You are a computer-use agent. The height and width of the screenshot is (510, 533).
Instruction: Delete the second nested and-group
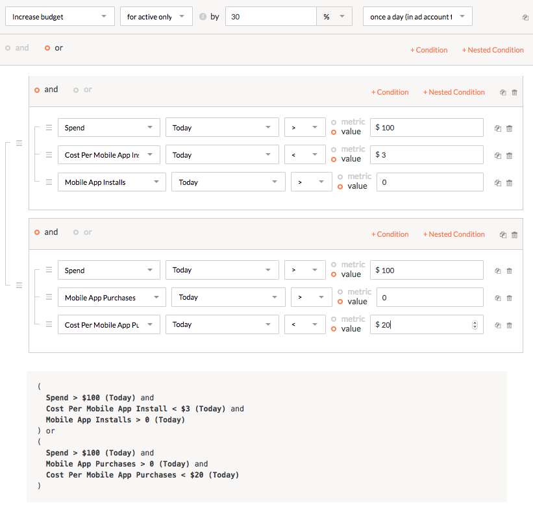514,235
